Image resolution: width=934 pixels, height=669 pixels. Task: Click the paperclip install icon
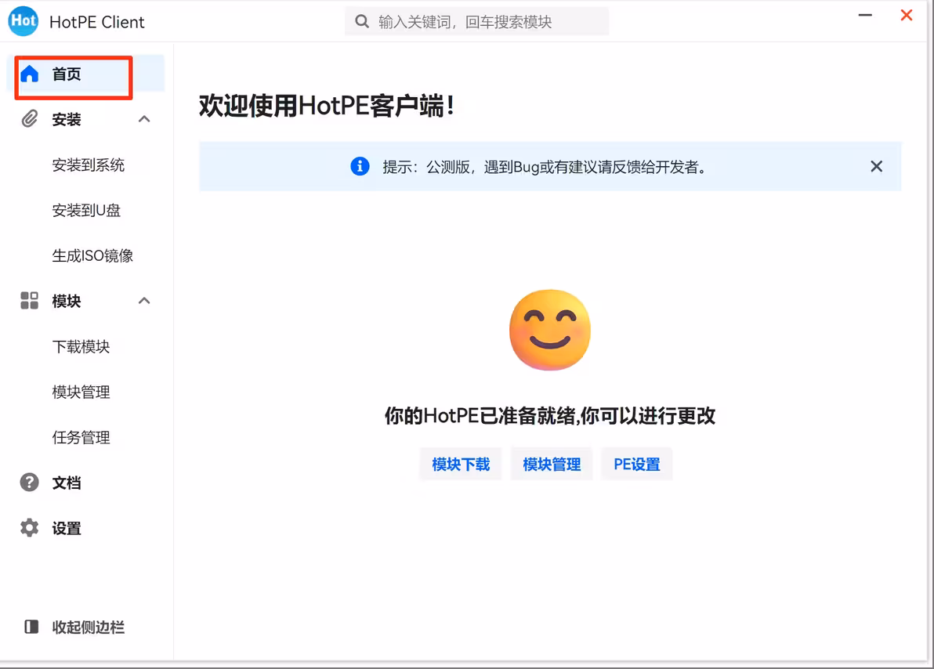pos(29,119)
